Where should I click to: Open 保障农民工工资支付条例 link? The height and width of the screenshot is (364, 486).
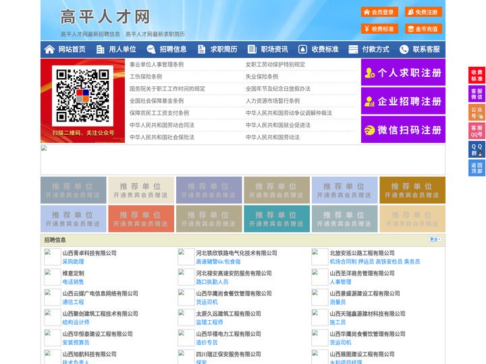coord(159,113)
